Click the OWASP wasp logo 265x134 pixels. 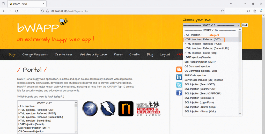coord(90,109)
